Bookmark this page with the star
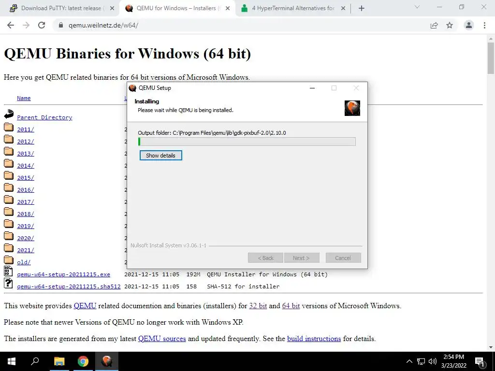This screenshot has height=371, width=495. point(450,25)
